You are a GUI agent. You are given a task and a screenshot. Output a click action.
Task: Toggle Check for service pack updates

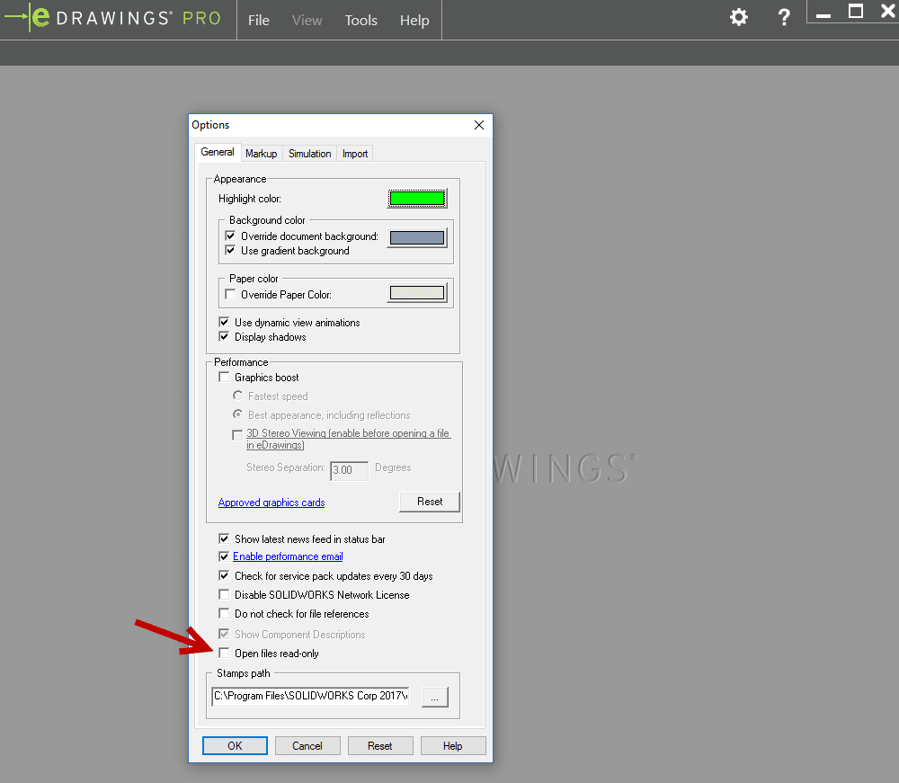coord(224,575)
